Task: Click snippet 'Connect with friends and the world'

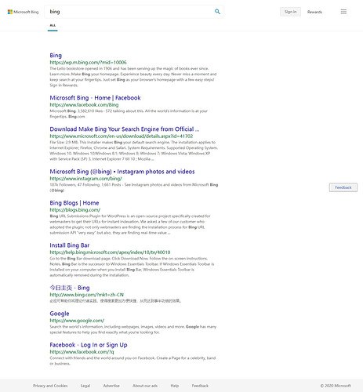Action: coord(132,361)
